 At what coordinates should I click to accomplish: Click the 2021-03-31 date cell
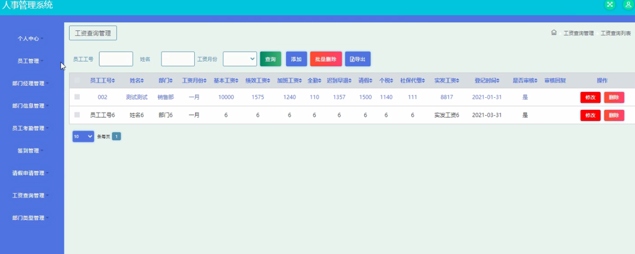click(487, 115)
